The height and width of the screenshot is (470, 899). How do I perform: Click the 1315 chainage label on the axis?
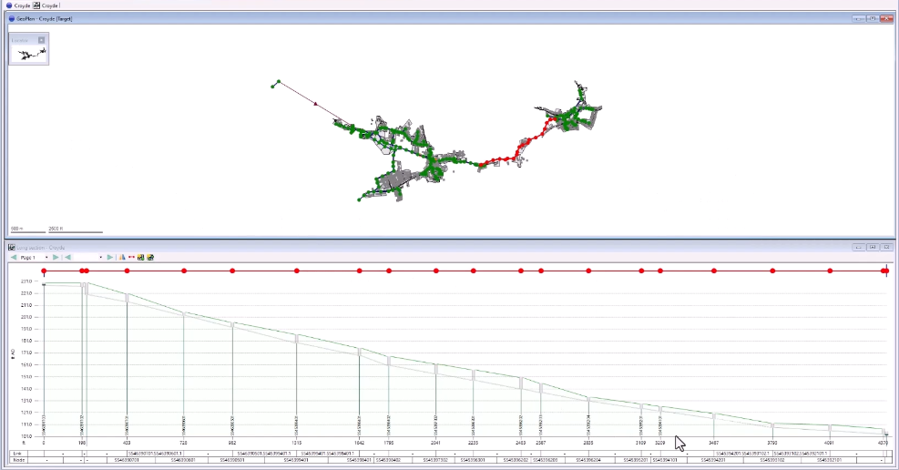(x=296, y=443)
